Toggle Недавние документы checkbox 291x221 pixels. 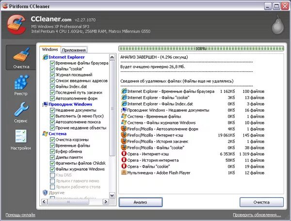pos(52,110)
